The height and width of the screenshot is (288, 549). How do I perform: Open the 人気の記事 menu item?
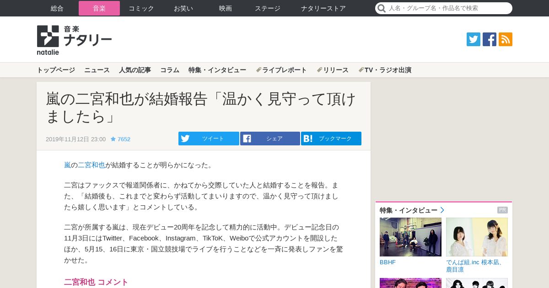pyautogui.click(x=135, y=70)
